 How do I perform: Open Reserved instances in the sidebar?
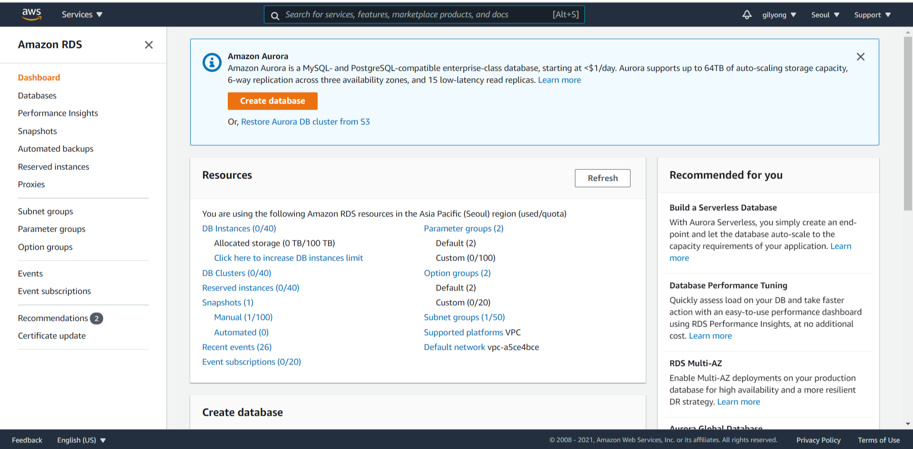coord(54,167)
